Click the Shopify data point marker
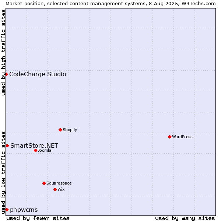This screenshot has width=221, height=221. point(60,130)
